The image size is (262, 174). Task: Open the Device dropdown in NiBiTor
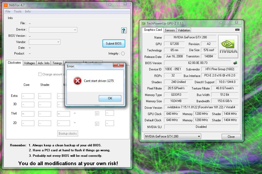tap(53, 30)
